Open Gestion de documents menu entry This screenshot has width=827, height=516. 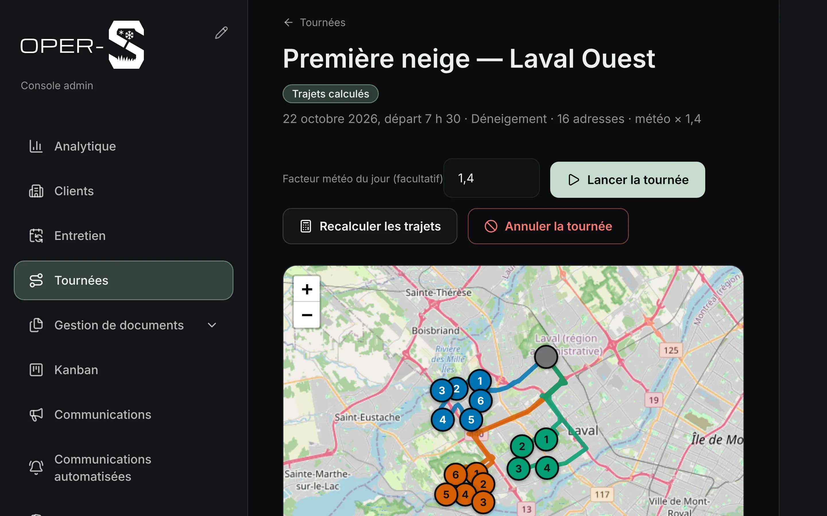tap(123, 325)
